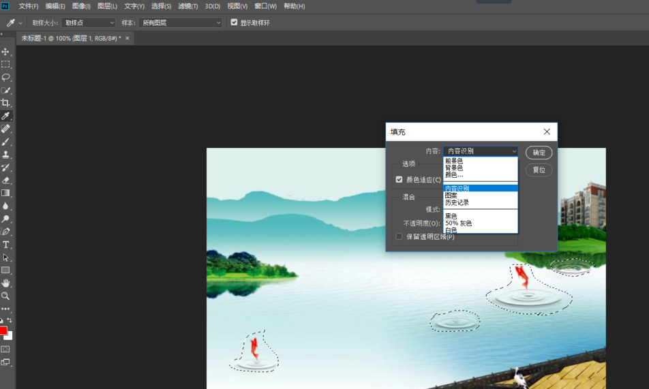Choose 前景色 from the content list
The width and height of the screenshot is (649, 389).
pos(454,161)
